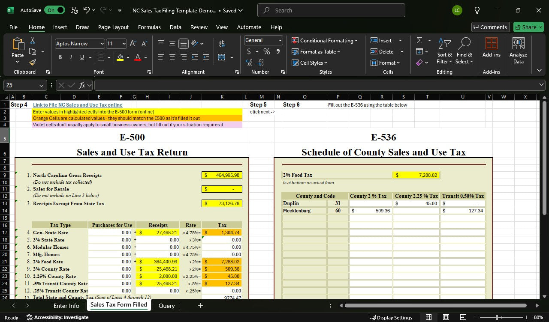Open the Conditional Formatting dropdown
The image size is (549, 322).
point(325,40)
